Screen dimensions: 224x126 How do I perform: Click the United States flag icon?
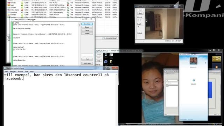pos(9,10)
